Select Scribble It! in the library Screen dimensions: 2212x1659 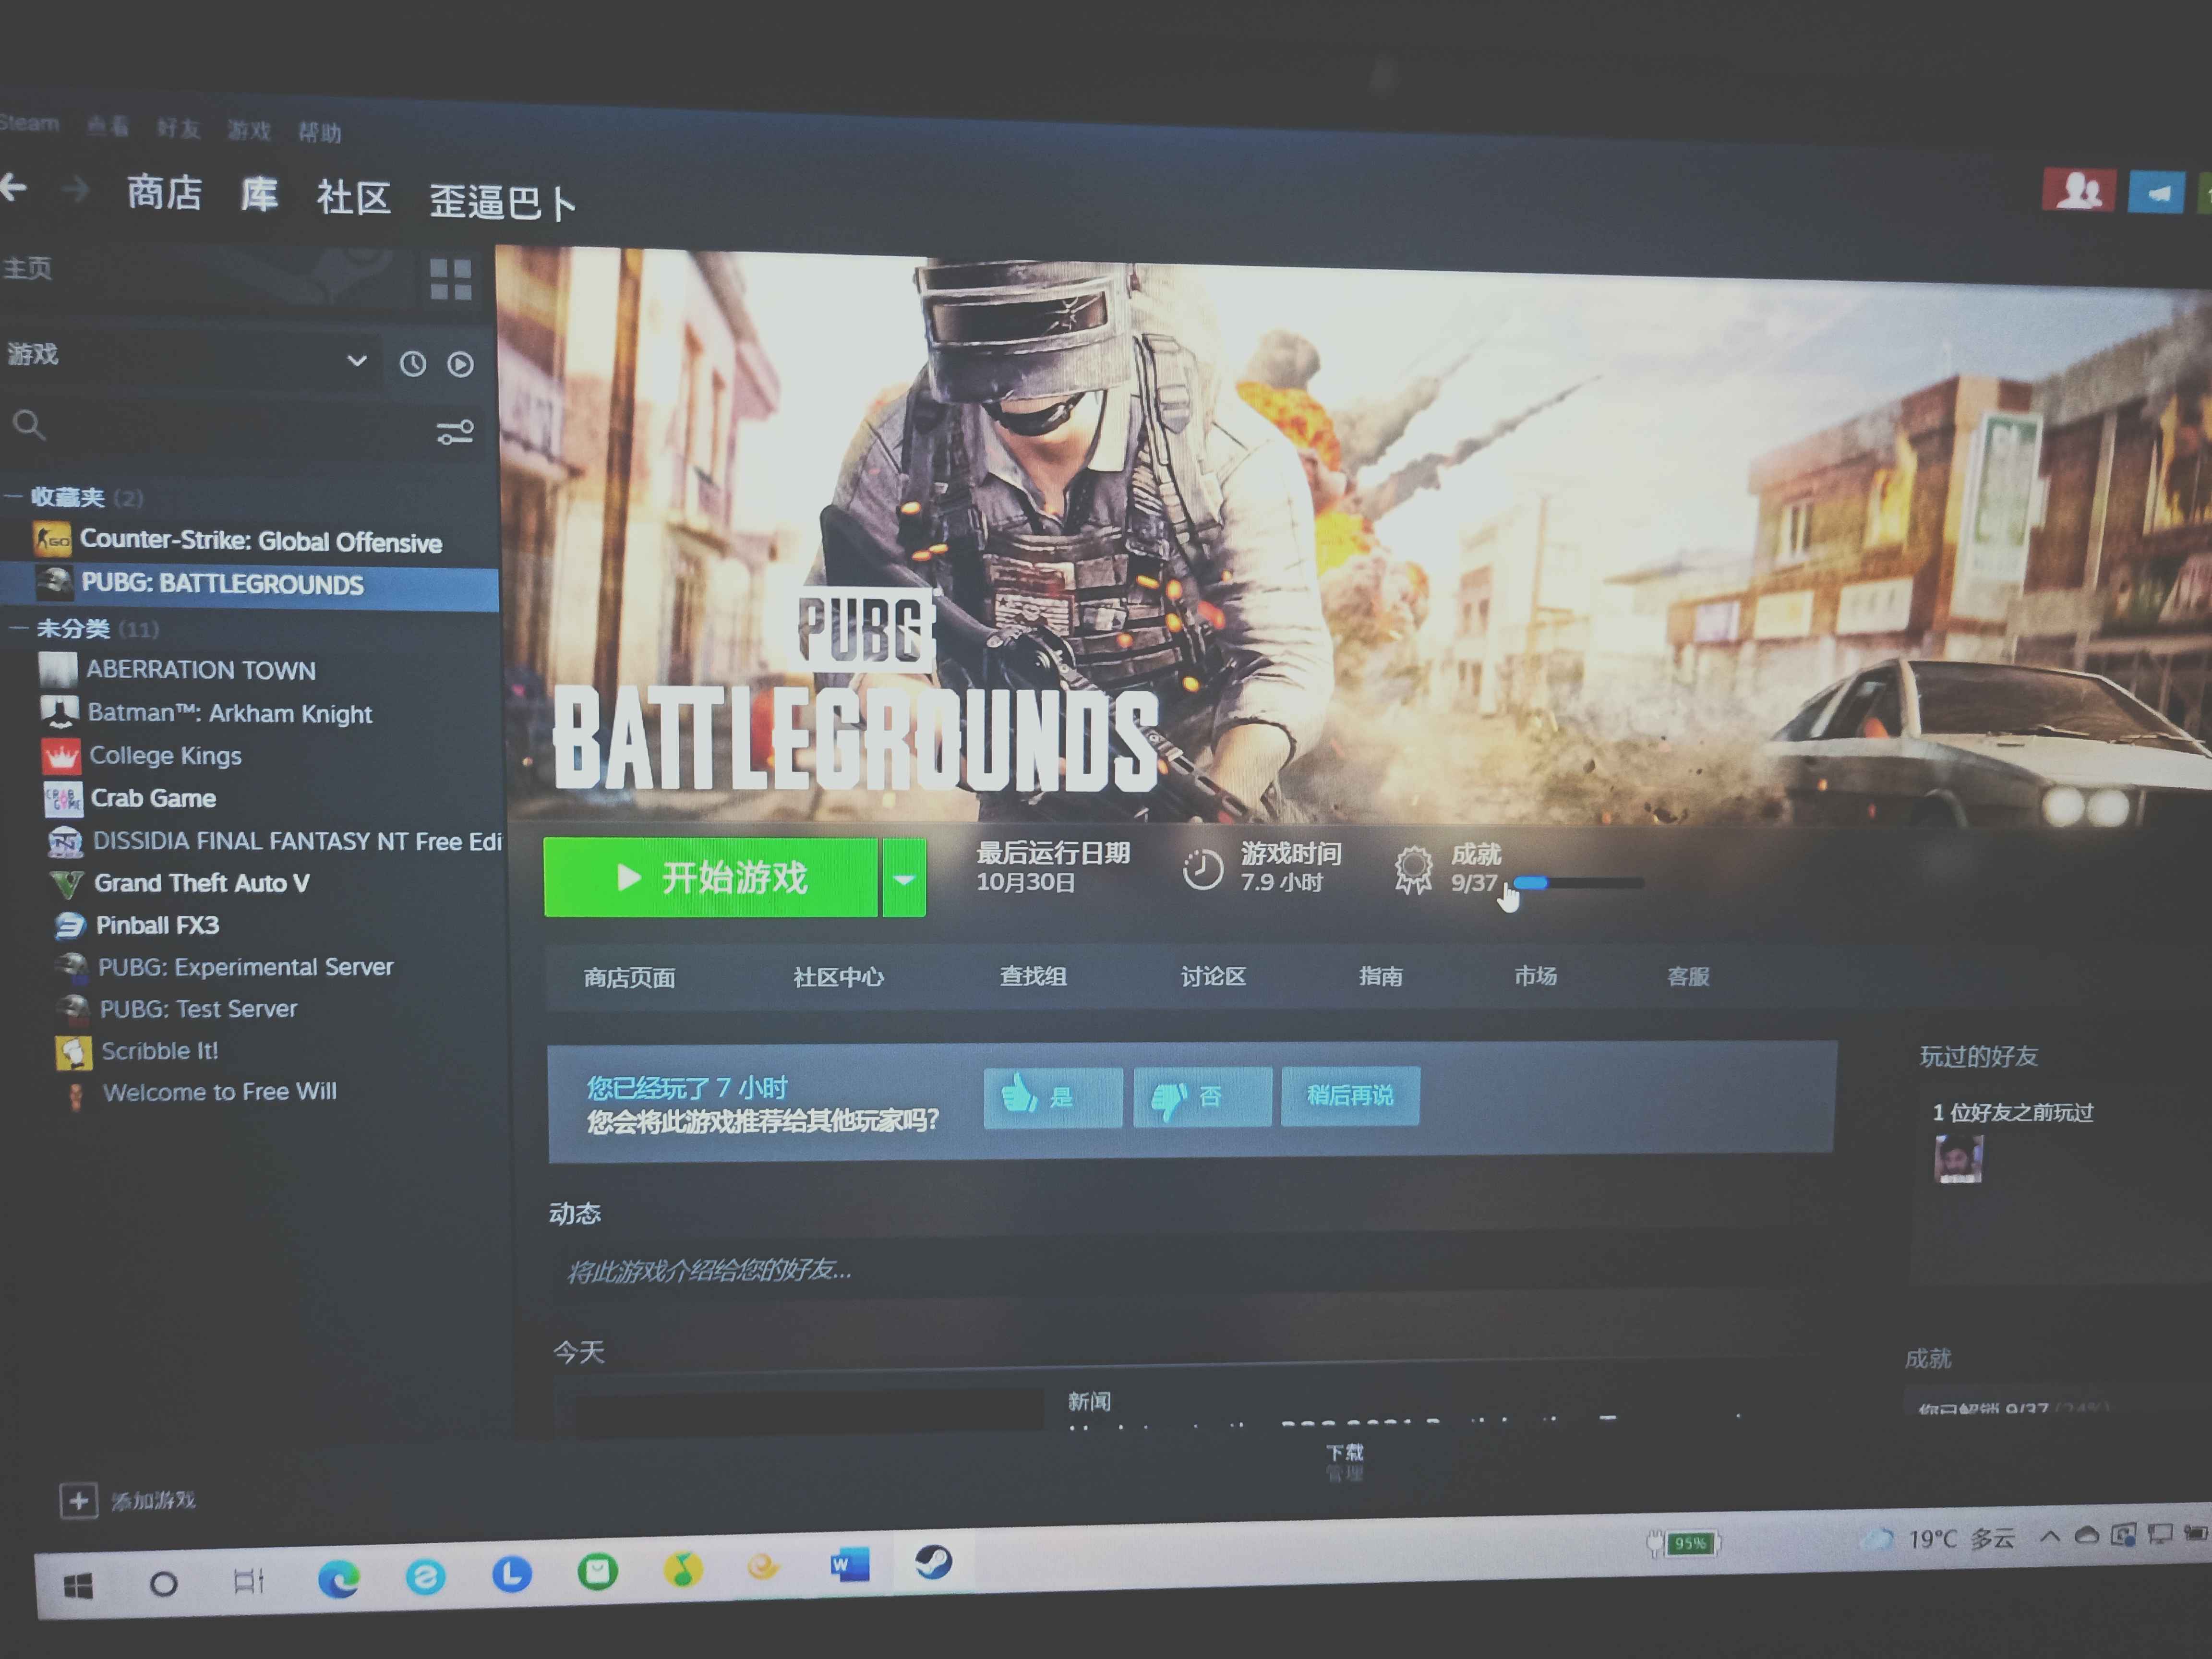click(x=160, y=1051)
